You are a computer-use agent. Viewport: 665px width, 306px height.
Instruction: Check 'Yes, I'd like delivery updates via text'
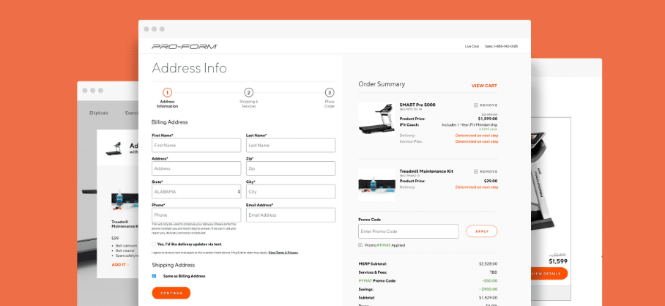[154, 244]
